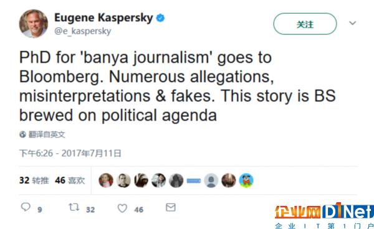Open the default gray silhouette avatar
This screenshot has height=229, width=374.
(x=211, y=180)
